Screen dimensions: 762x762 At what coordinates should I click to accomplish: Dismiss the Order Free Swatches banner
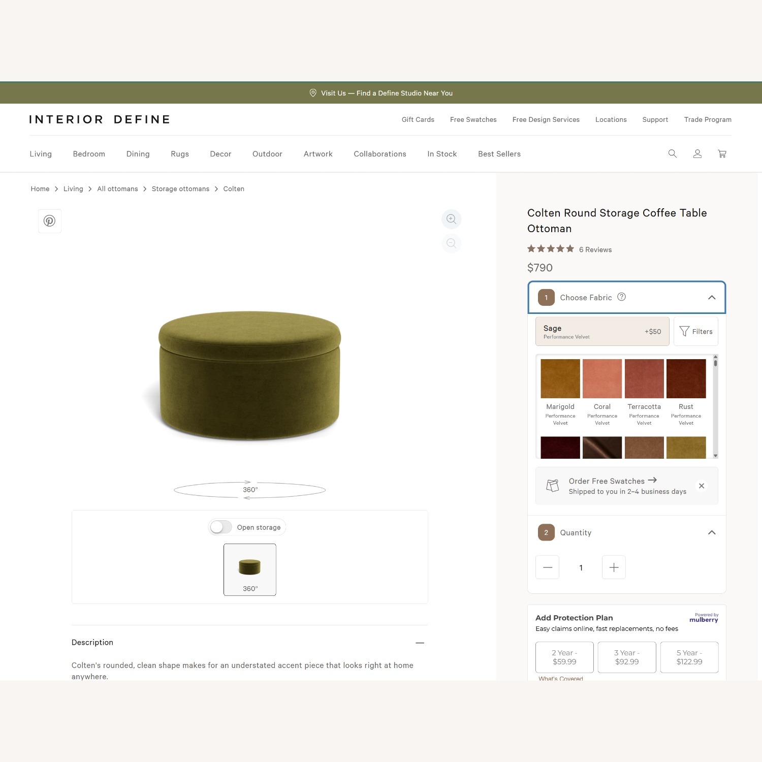(702, 486)
